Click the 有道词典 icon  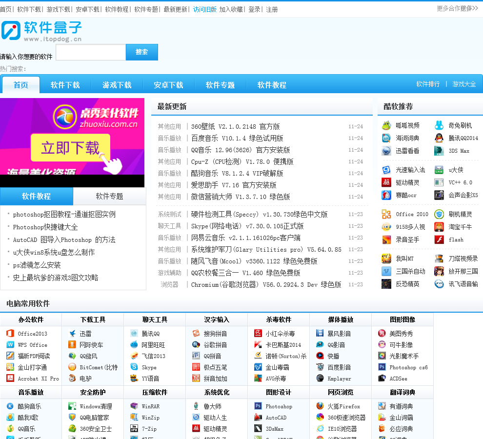point(382,406)
